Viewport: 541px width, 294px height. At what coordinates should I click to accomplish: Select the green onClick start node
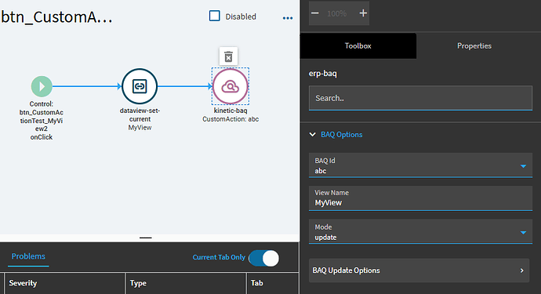42,86
